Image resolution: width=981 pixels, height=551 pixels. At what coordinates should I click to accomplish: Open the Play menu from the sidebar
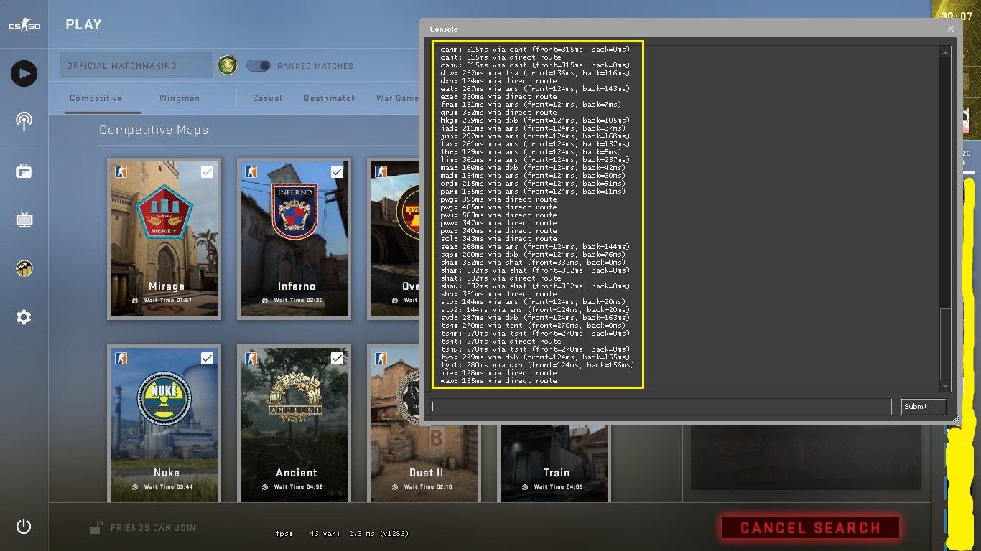[24, 73]
